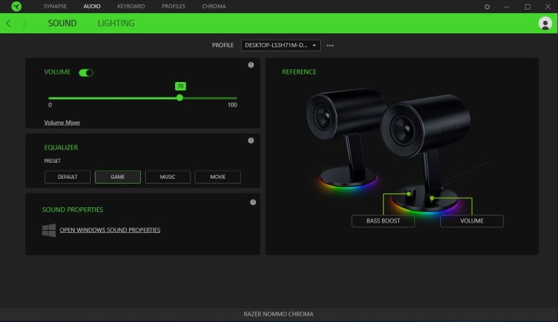The width and height of the screenshot is (558, 322).
Task: Switch to the Synapse tab
Action: coord(55,6)
